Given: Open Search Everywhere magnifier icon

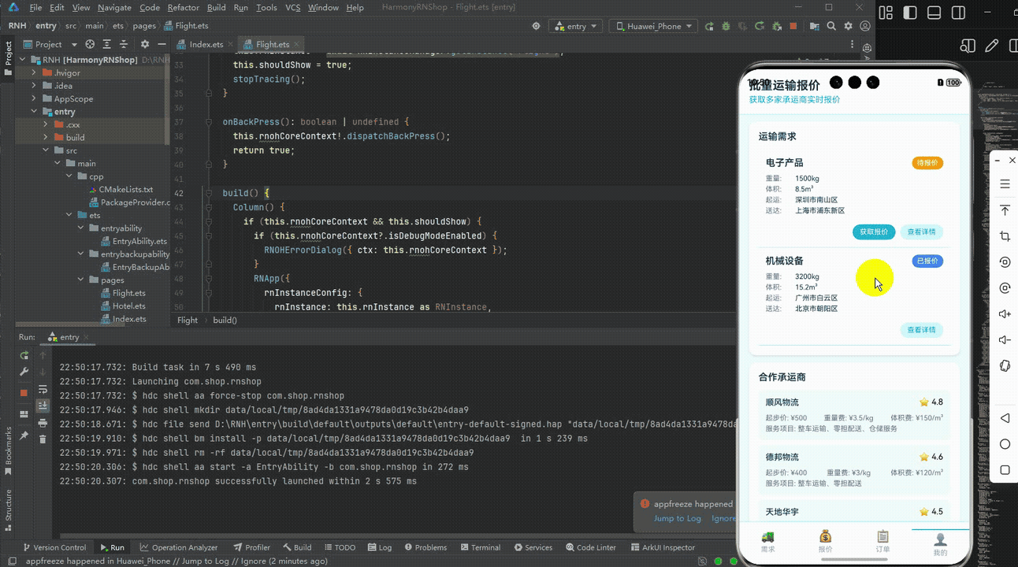Looking at the screenshot, I should pyautogui.click(x=831, y=26).
